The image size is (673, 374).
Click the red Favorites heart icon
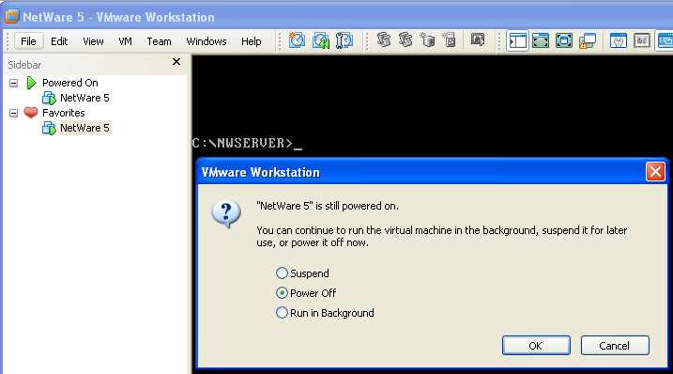[x=30, y=113]
